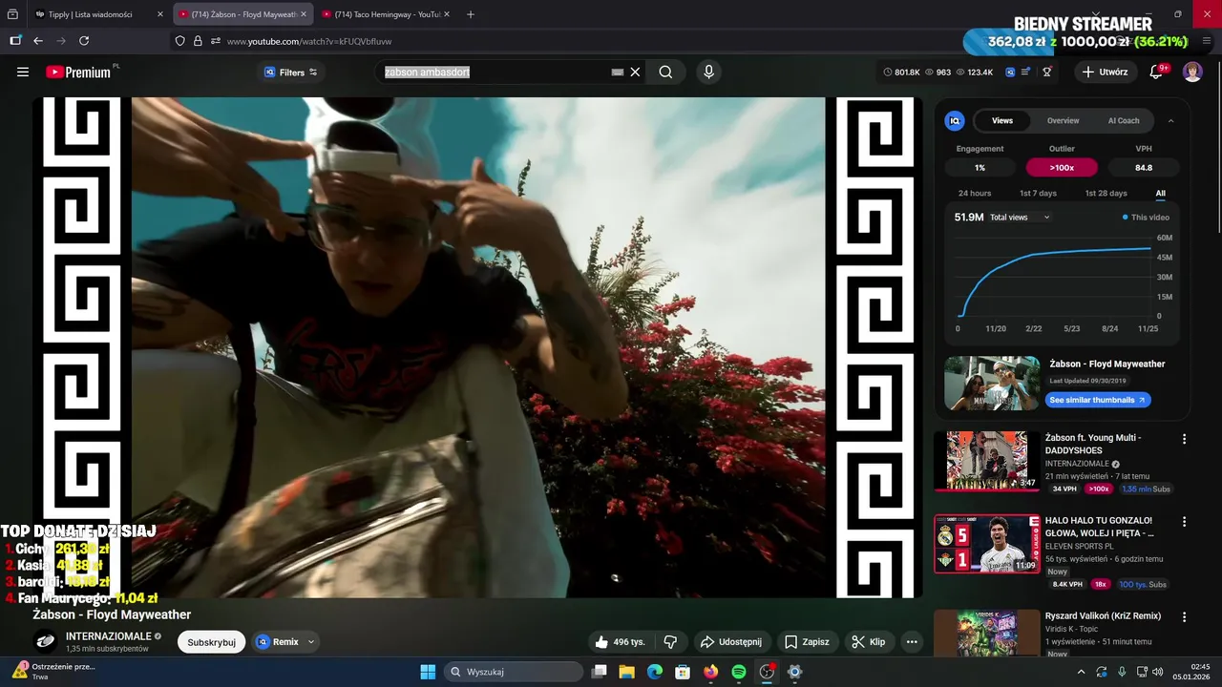Image resolution: width=1222 pixels, height=687 pixels.
Task: Select the 1st 7 days range
Action: click(x=1038, y=194)
